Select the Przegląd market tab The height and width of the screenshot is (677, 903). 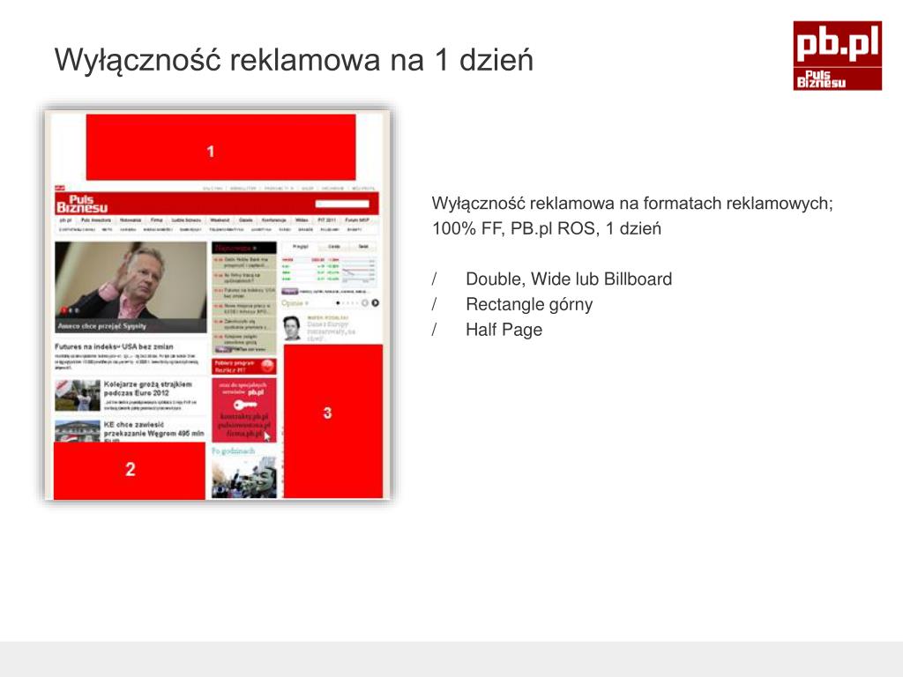300,247
